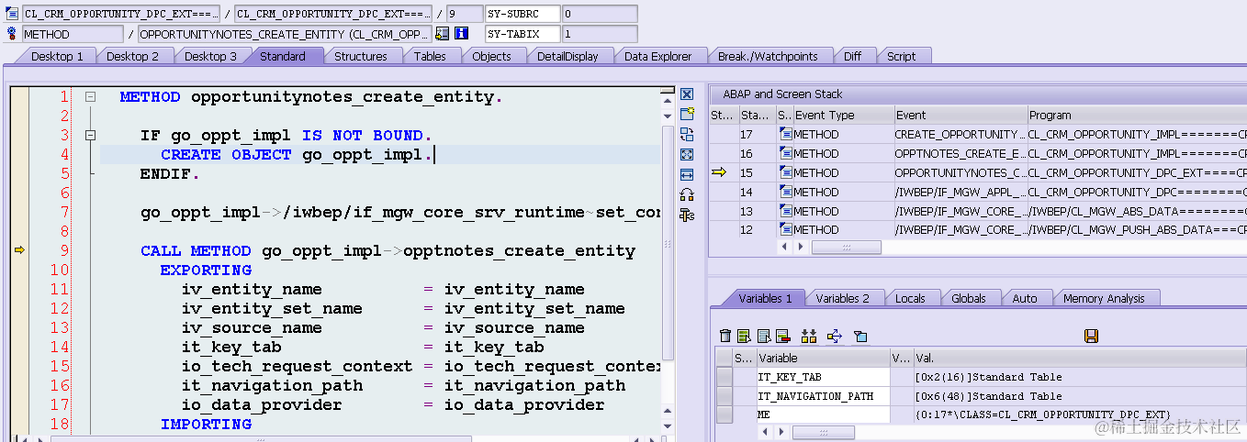
Task: Open the Structures tab
Action: (x=360, y=56)
